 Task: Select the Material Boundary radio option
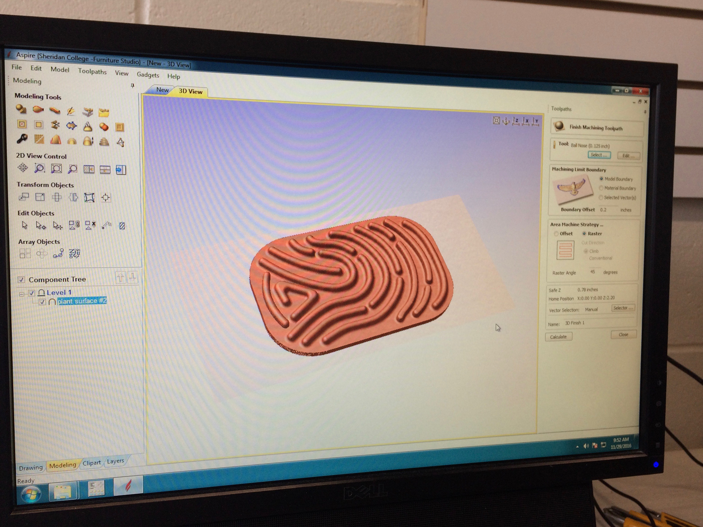click(601, 188)
